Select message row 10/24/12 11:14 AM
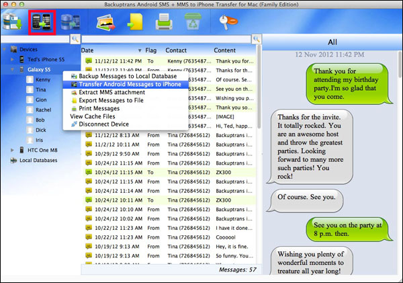This screenshot has height=283, width=403. pyautogui.click(x=170, y=191)
